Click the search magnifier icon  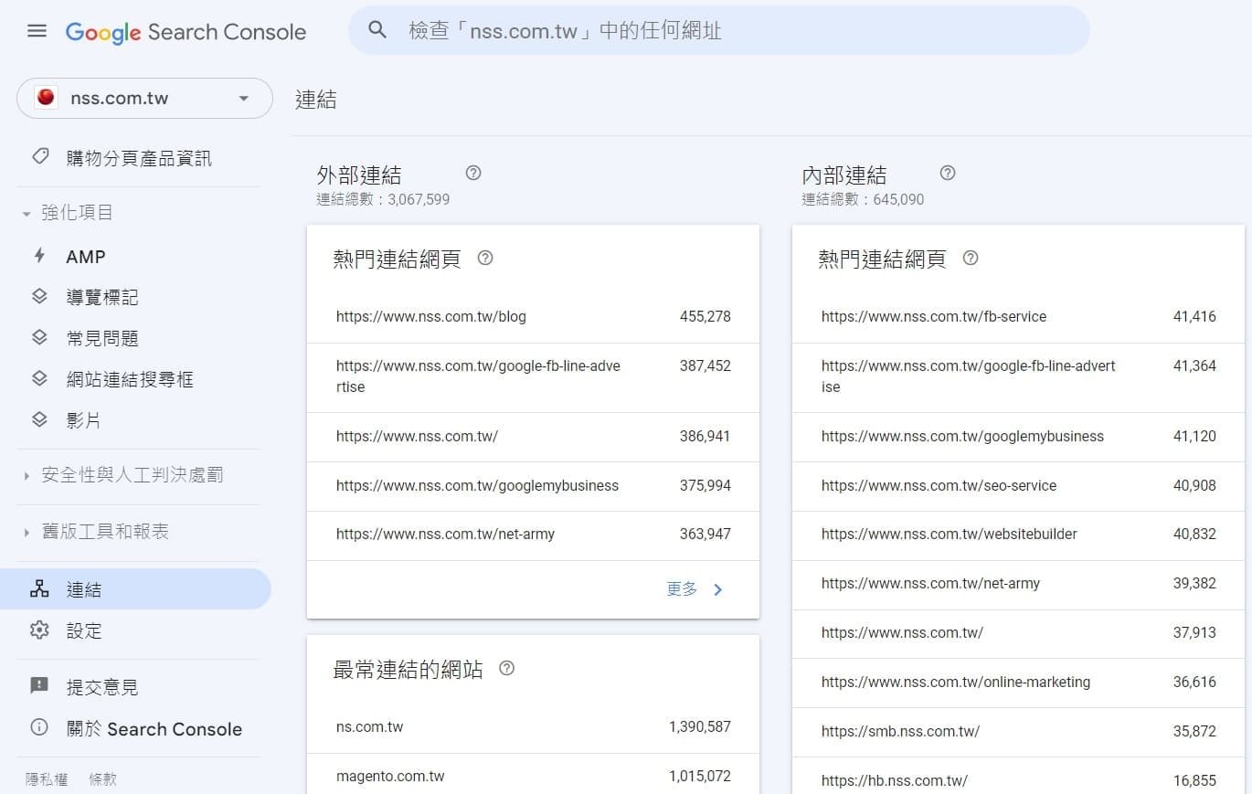click(x=377, y=30)
